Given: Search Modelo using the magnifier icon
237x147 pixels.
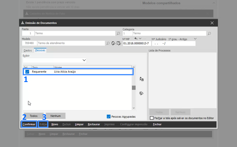Looking at the screenshot, I should (108, 43).
